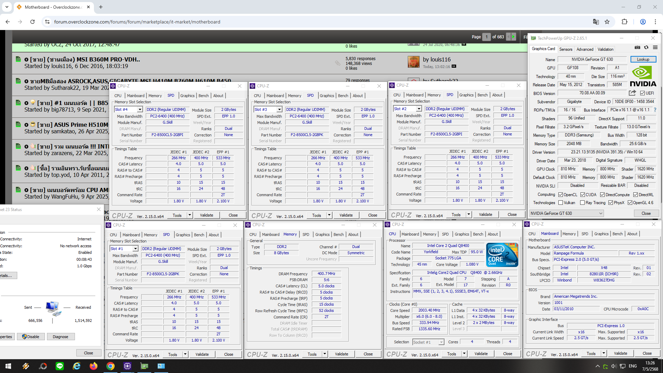The height and width of the screenshot is (373, 663).
Task: Toggle the UEFI checkbox in GPU-Z
Action: click(x=642, y=93)
